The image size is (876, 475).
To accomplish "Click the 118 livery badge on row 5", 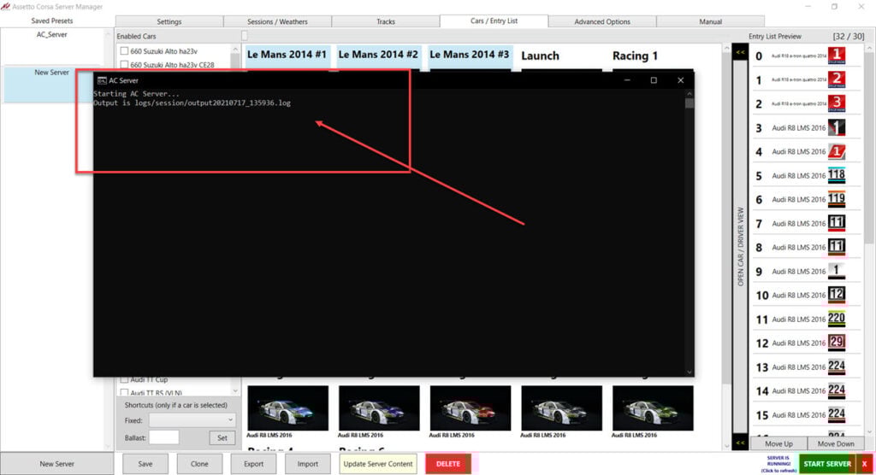I will click(837, 175).
